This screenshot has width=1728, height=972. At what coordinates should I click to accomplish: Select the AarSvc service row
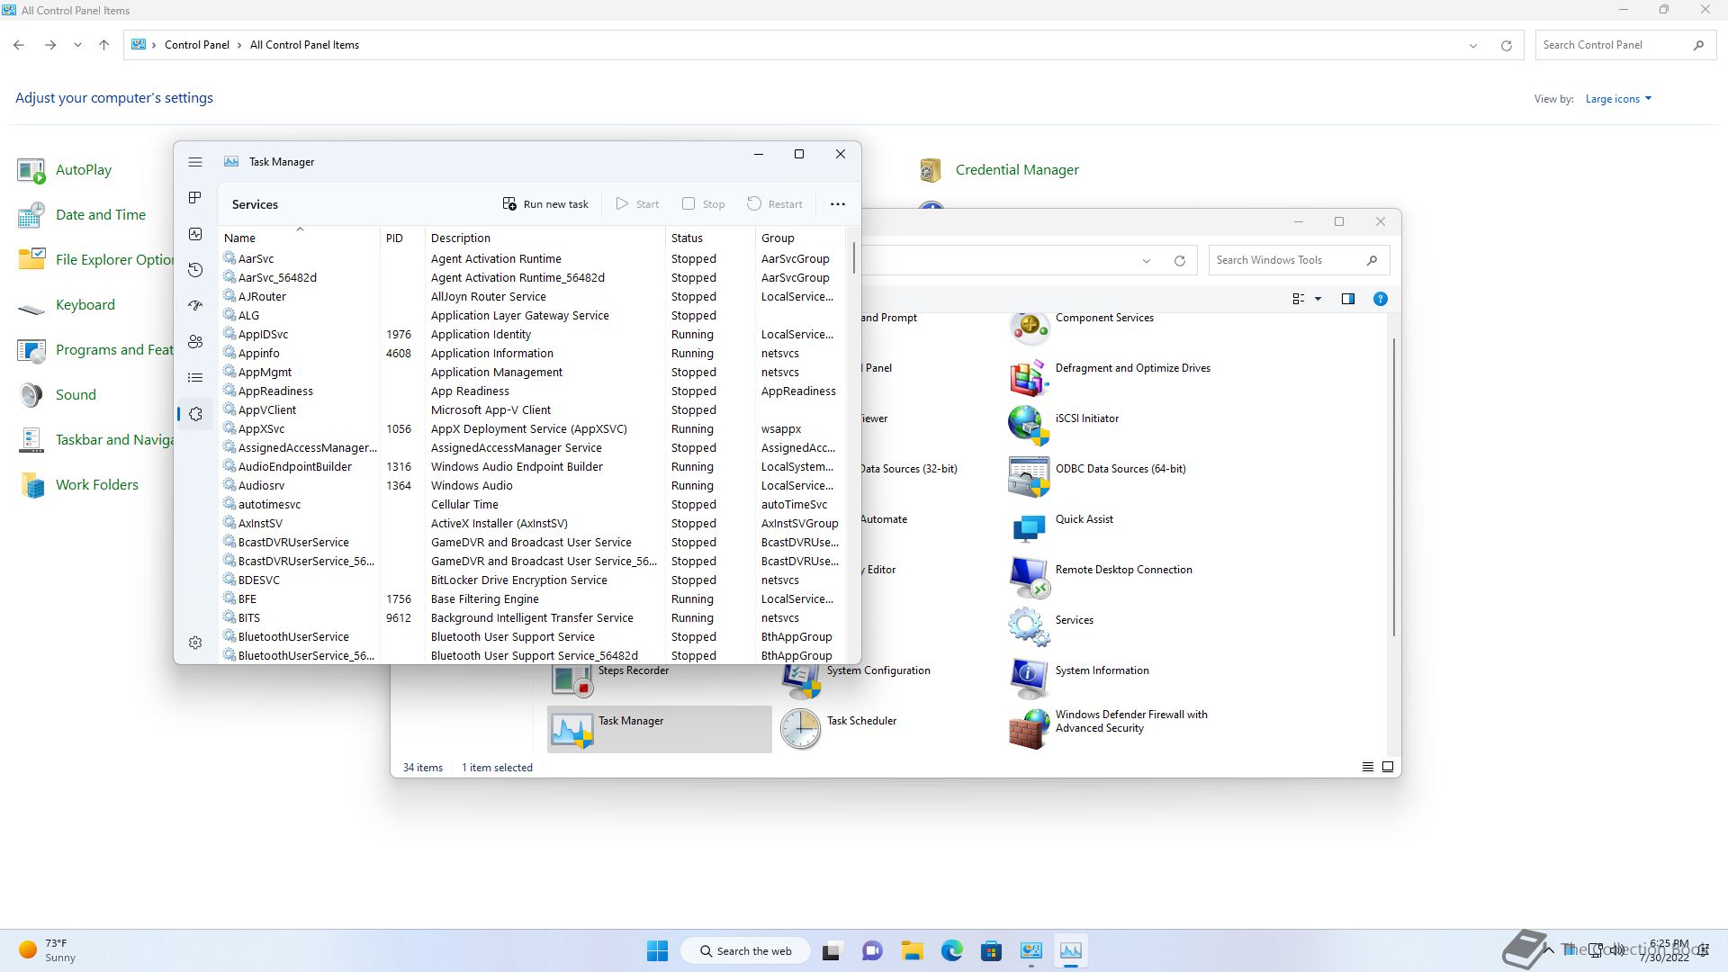tap(533, 258)
